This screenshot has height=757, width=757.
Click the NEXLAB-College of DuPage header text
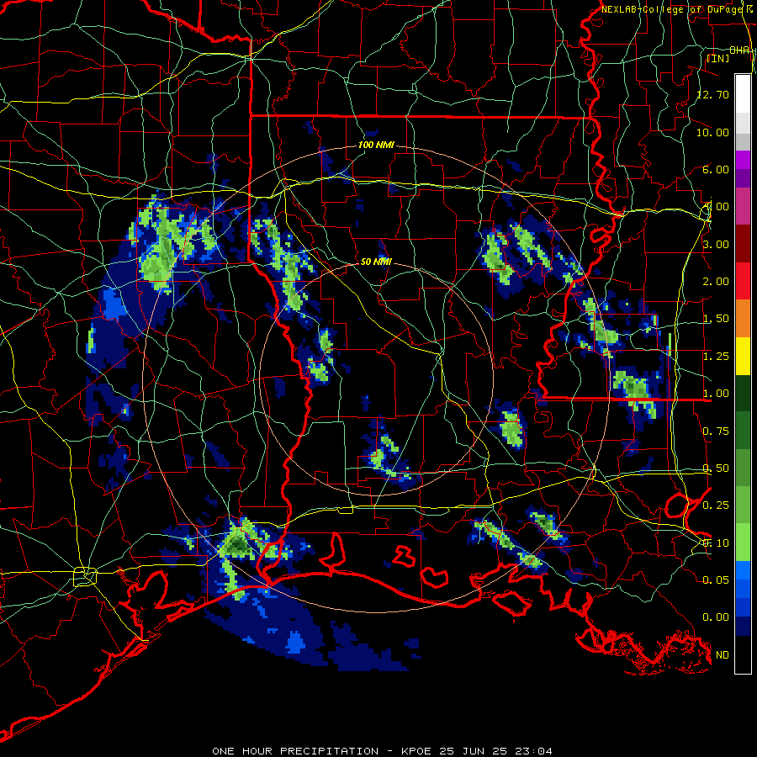[x=674, y=9]
